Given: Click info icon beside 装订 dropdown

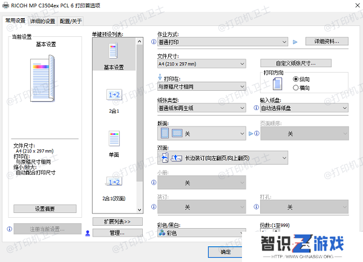Looking at the screenshot, I should pyautogui.click(x=154, y=207).
